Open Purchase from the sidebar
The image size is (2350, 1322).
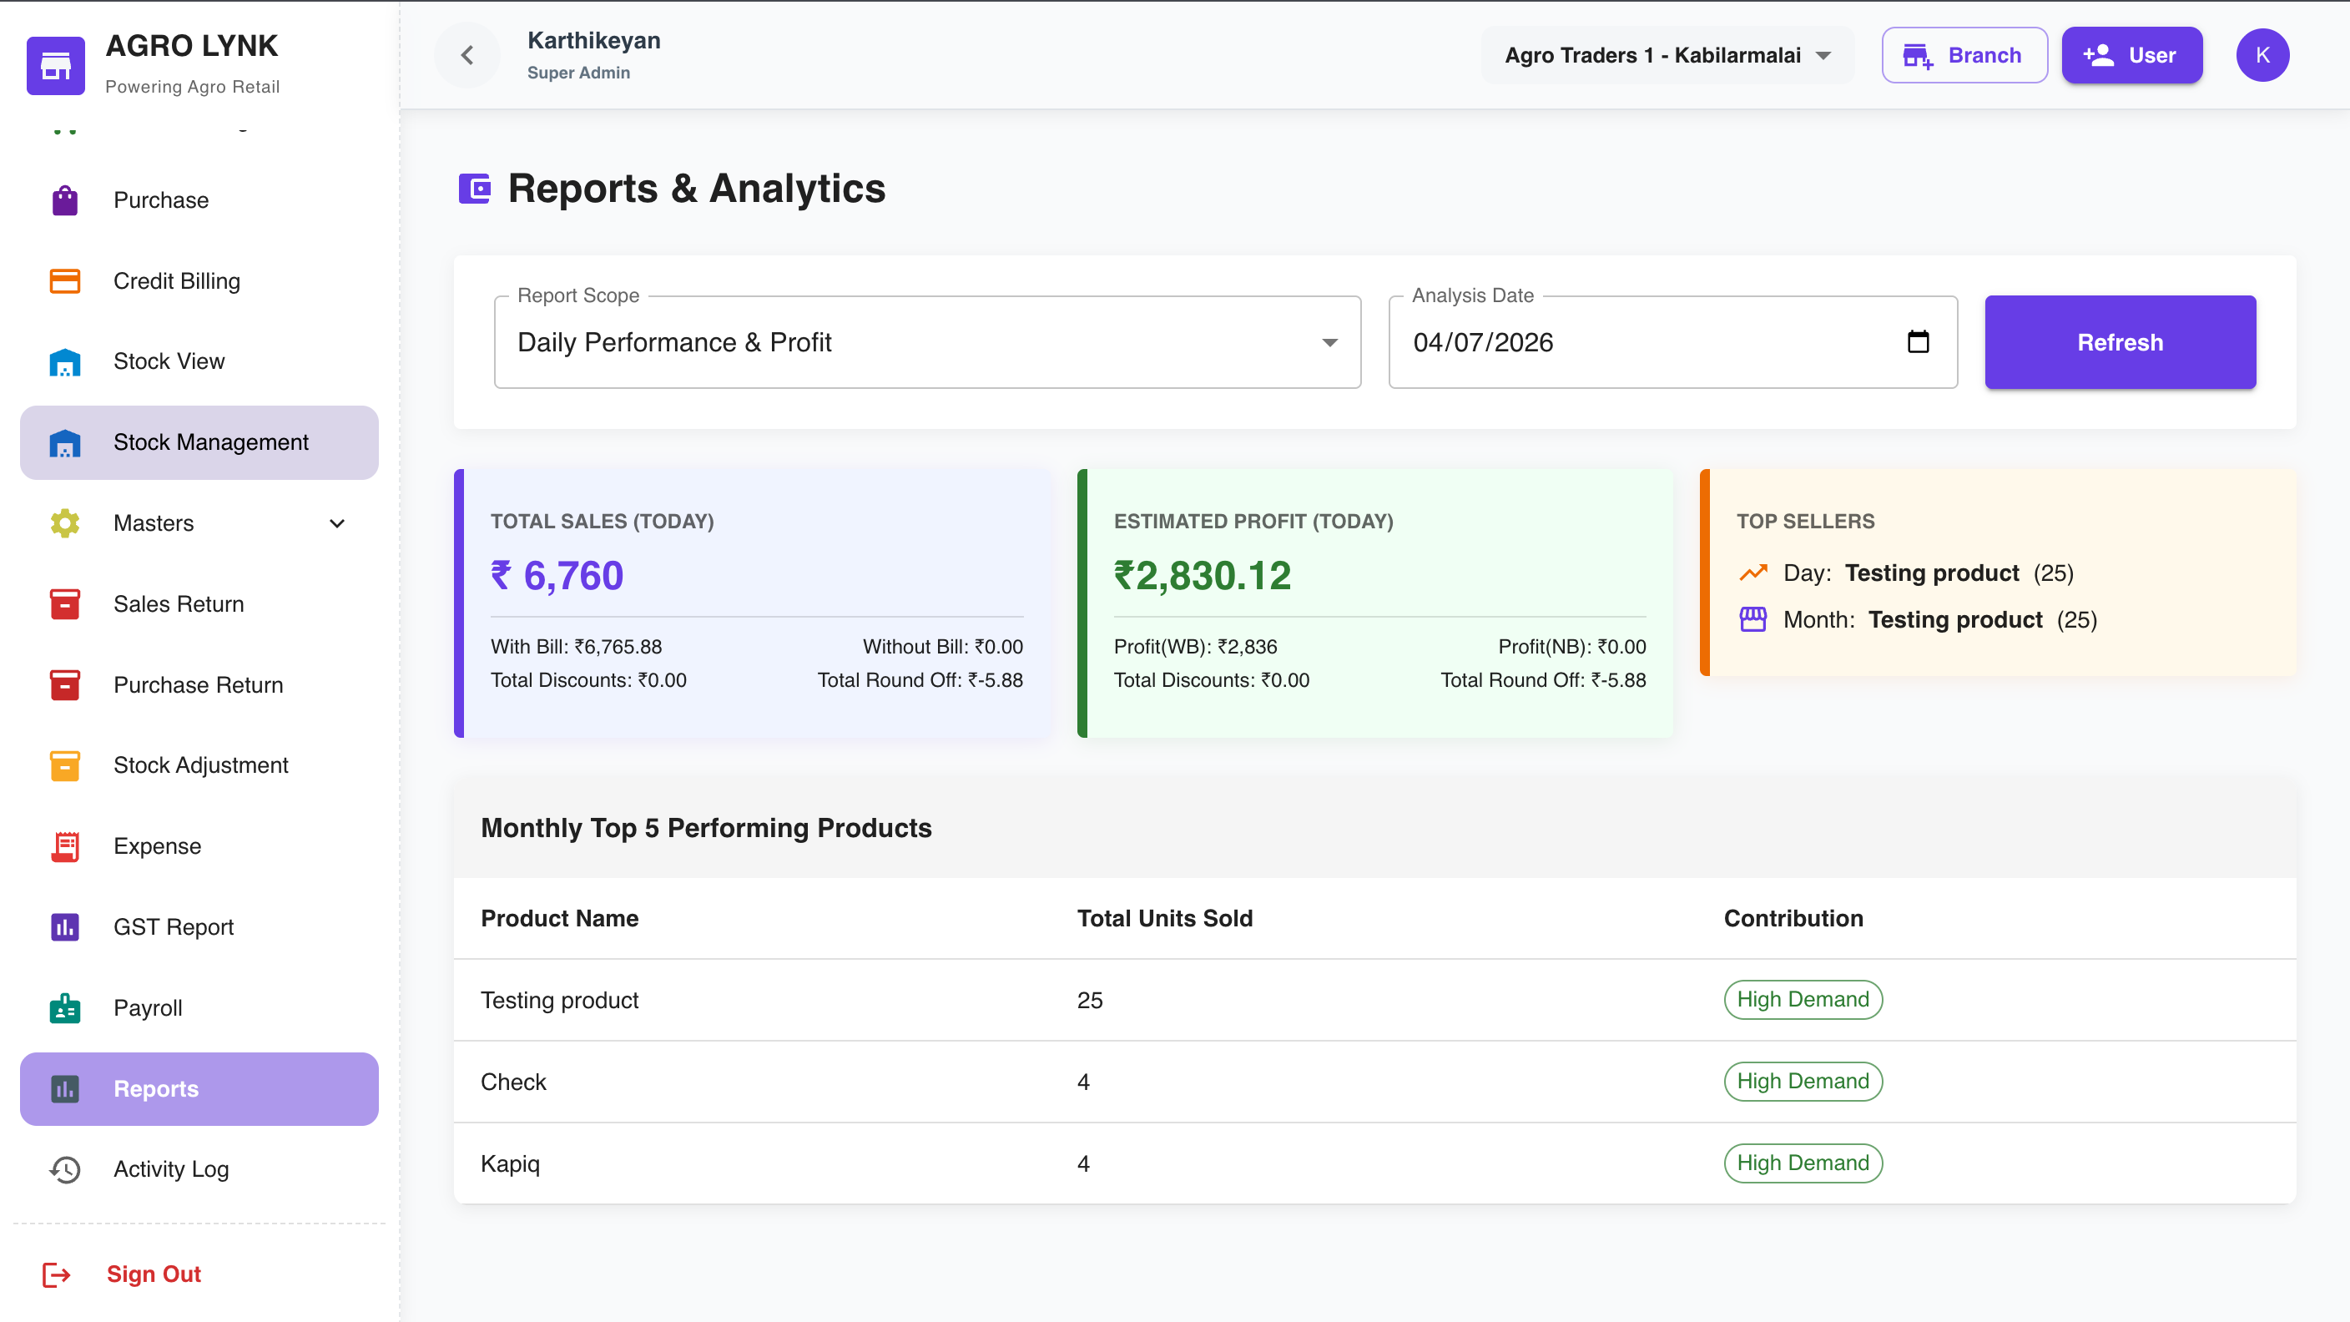pyautogui.click(x=199, y=200)
